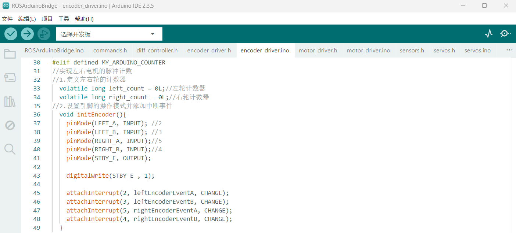
Task: Click line number 42 in the gutter
Action: [x=36, y=167]
